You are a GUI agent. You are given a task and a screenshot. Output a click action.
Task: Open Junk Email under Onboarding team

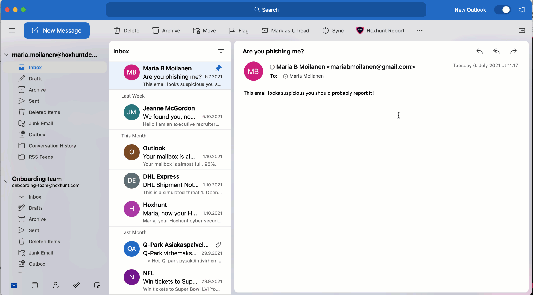(x=55, y=253)
